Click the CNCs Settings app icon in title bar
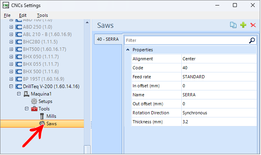The width and height of the screenshot is (261, 155). coord(6,5)
